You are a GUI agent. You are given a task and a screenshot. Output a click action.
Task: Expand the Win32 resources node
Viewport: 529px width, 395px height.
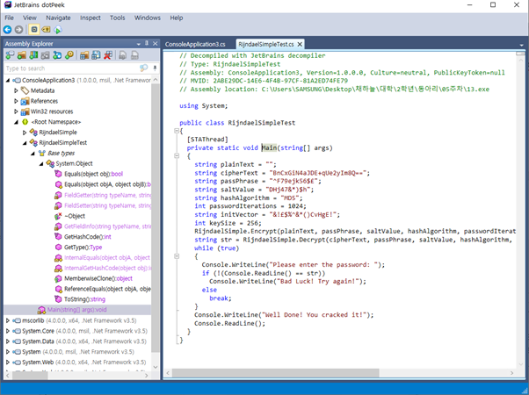[16, 111]
